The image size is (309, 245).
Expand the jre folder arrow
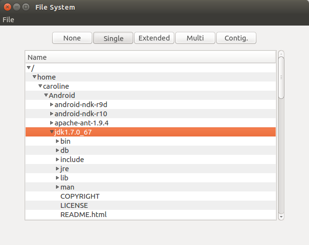click(57, 169)
